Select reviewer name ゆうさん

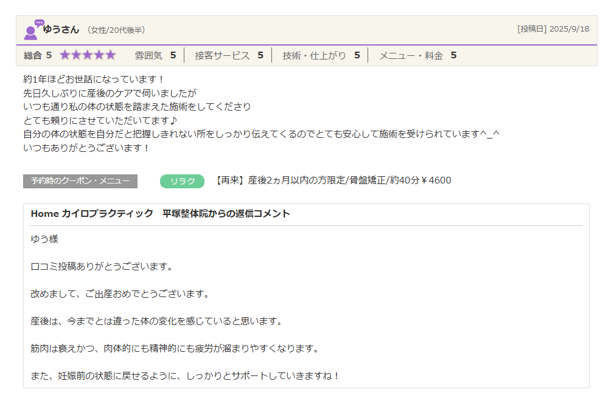61,29
